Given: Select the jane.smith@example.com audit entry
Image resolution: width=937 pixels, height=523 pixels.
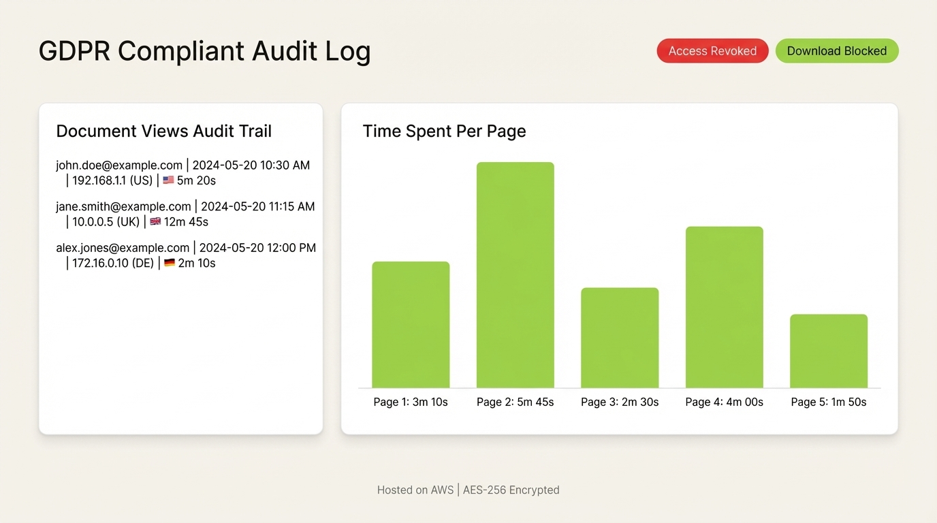Looking at the screenshot, I should coord(185,214).
